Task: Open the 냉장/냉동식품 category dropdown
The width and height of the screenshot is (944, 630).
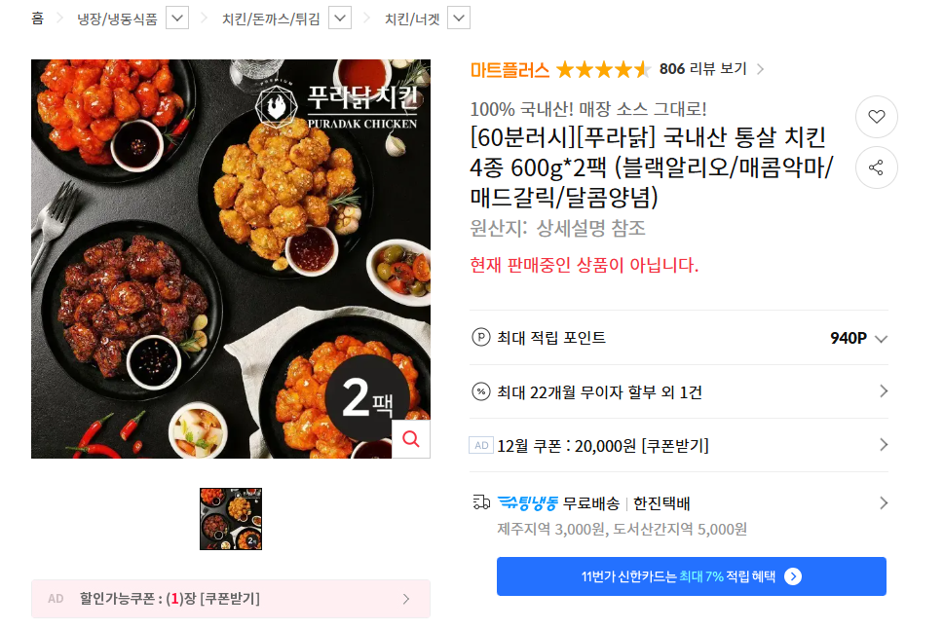Action: pos(177,19)
